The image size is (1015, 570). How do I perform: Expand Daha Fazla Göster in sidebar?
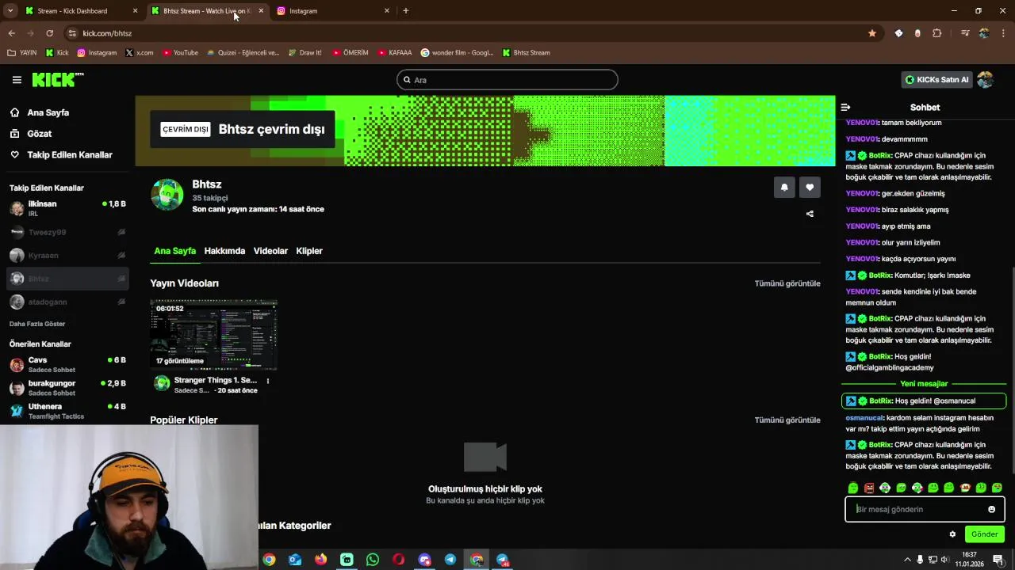37,324
